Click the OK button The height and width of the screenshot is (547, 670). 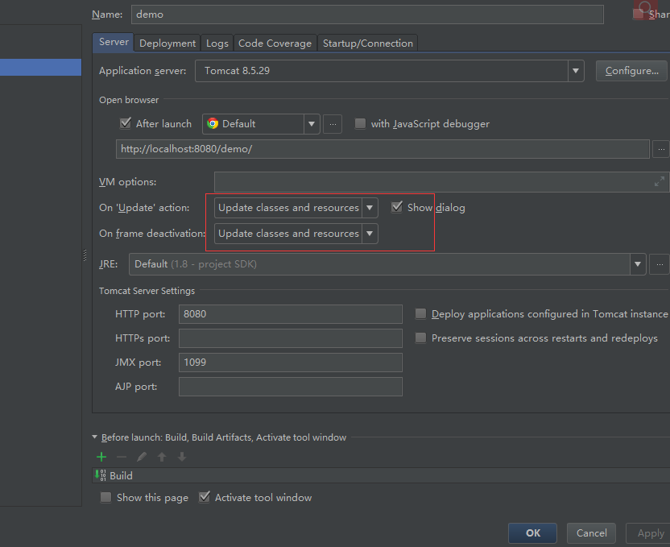tap(533, 533)
